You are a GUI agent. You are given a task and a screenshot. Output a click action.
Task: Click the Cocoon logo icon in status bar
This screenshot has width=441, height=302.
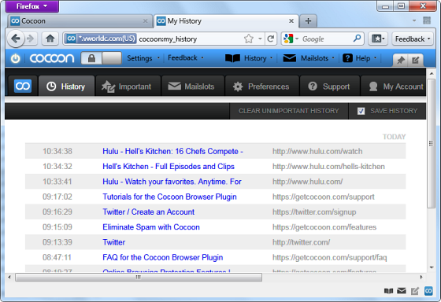(428, 291)
